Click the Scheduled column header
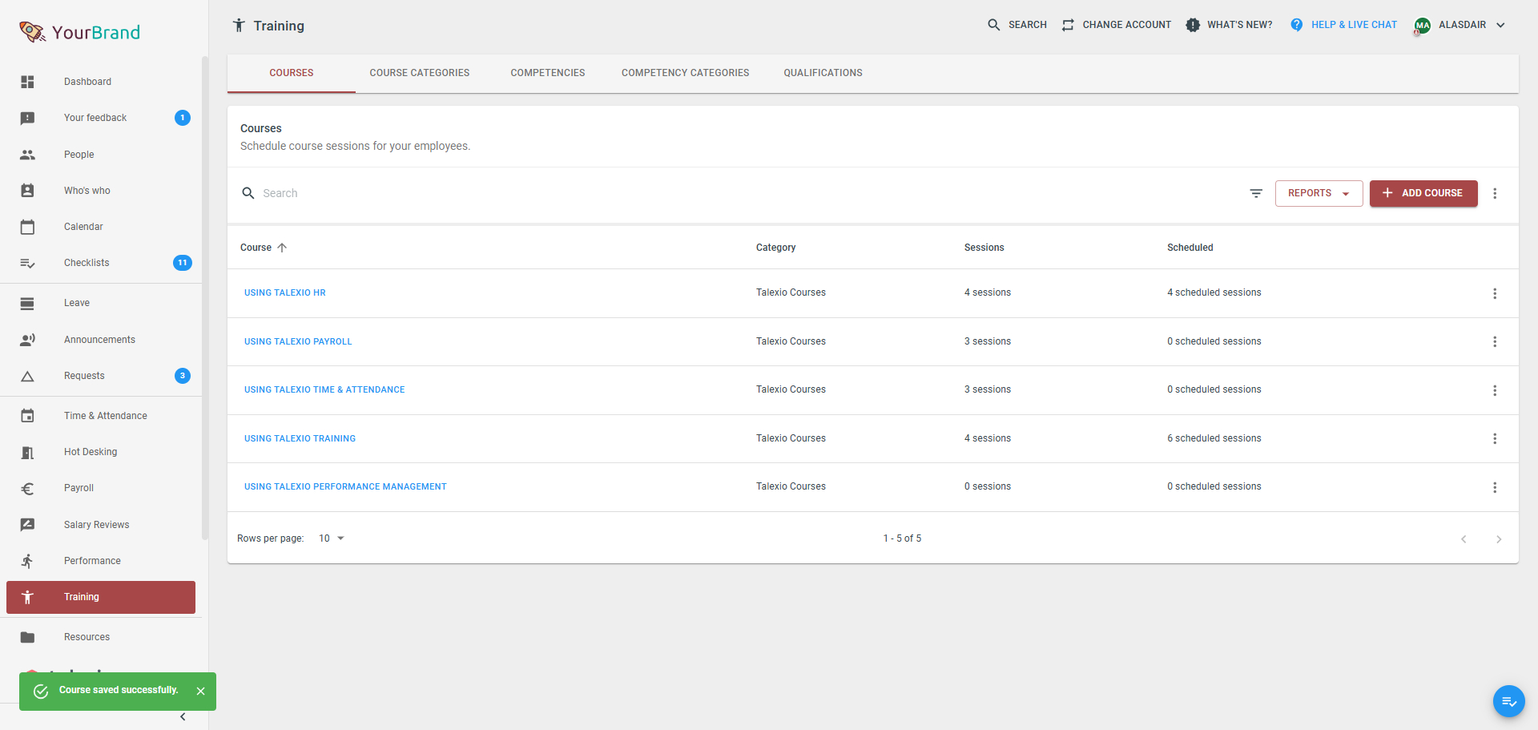Screen dimensions: 1538x730 click(x=1190, y=248)
